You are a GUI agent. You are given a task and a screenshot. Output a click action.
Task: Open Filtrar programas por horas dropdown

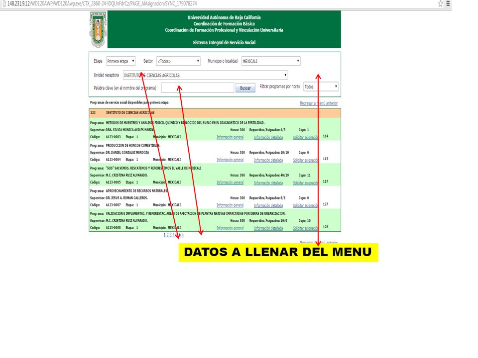(x=321, y=87)
